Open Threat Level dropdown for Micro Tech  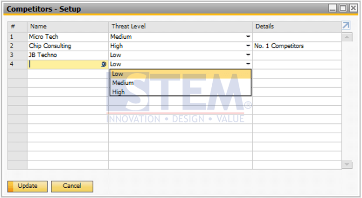(x=248, y=37)
